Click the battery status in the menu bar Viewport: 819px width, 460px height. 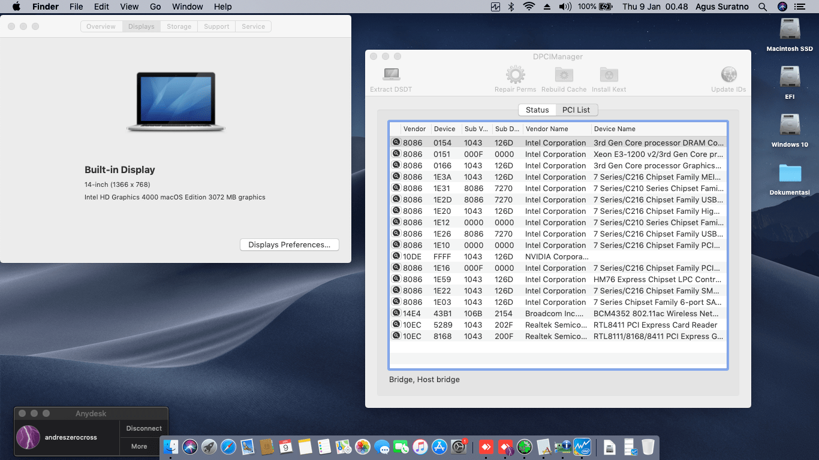point(595,7)
